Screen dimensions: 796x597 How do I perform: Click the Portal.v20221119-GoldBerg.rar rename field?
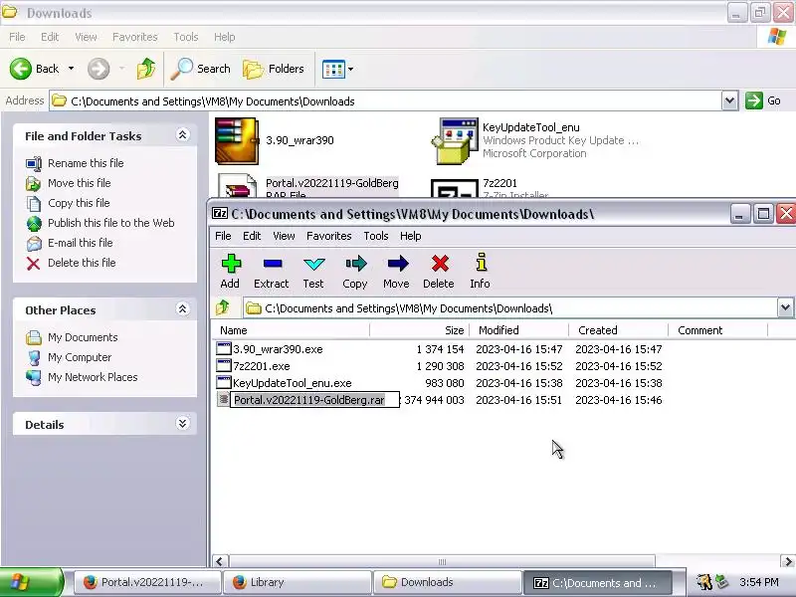point(314,400)
